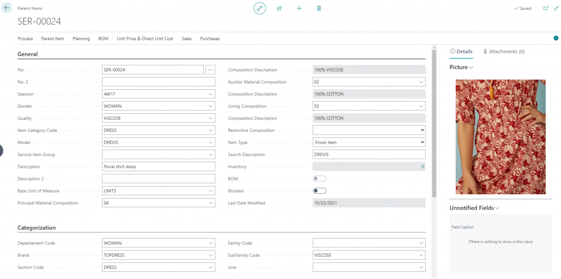Screen dimensions: 561x279
Task: Click the Inventory value 0
Action: pyautogui.click(x=422, y=166)
